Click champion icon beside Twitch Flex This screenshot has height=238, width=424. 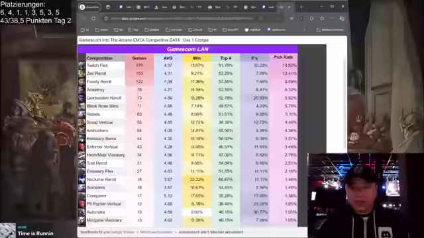click(x=81, y=65)
